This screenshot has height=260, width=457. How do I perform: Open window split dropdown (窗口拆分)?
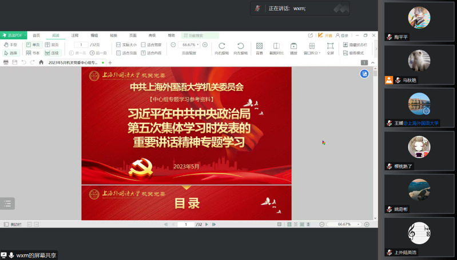pyautogui.click(x=312, y=48)
